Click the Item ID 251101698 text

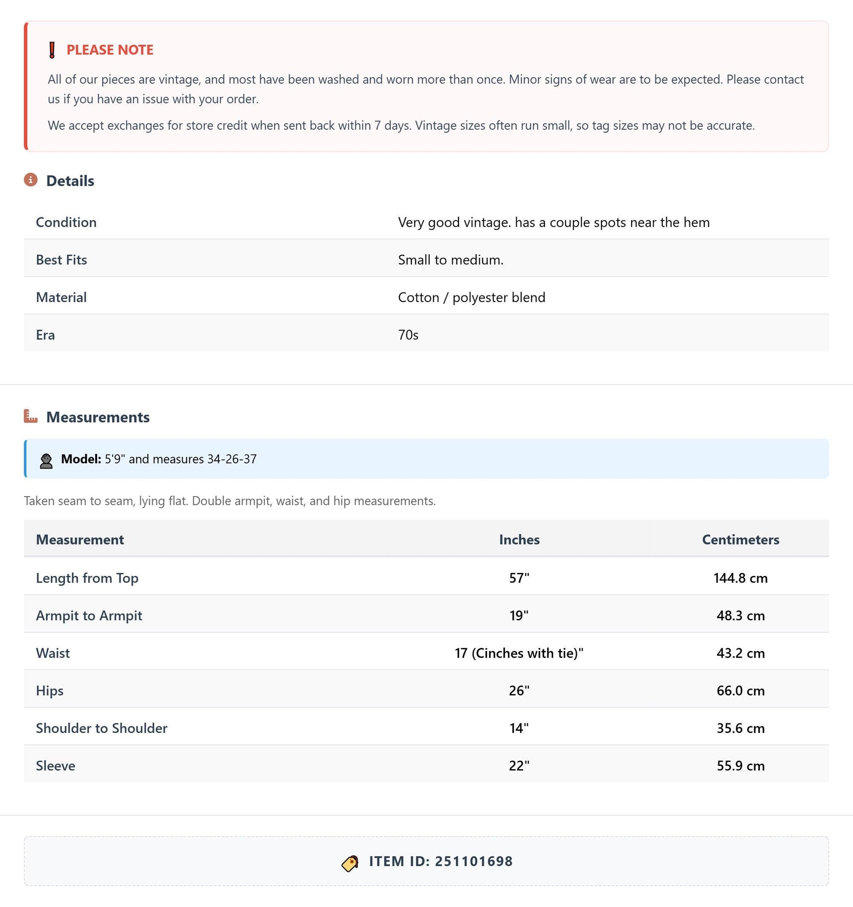pyautogui.click(x=441, y=861)
